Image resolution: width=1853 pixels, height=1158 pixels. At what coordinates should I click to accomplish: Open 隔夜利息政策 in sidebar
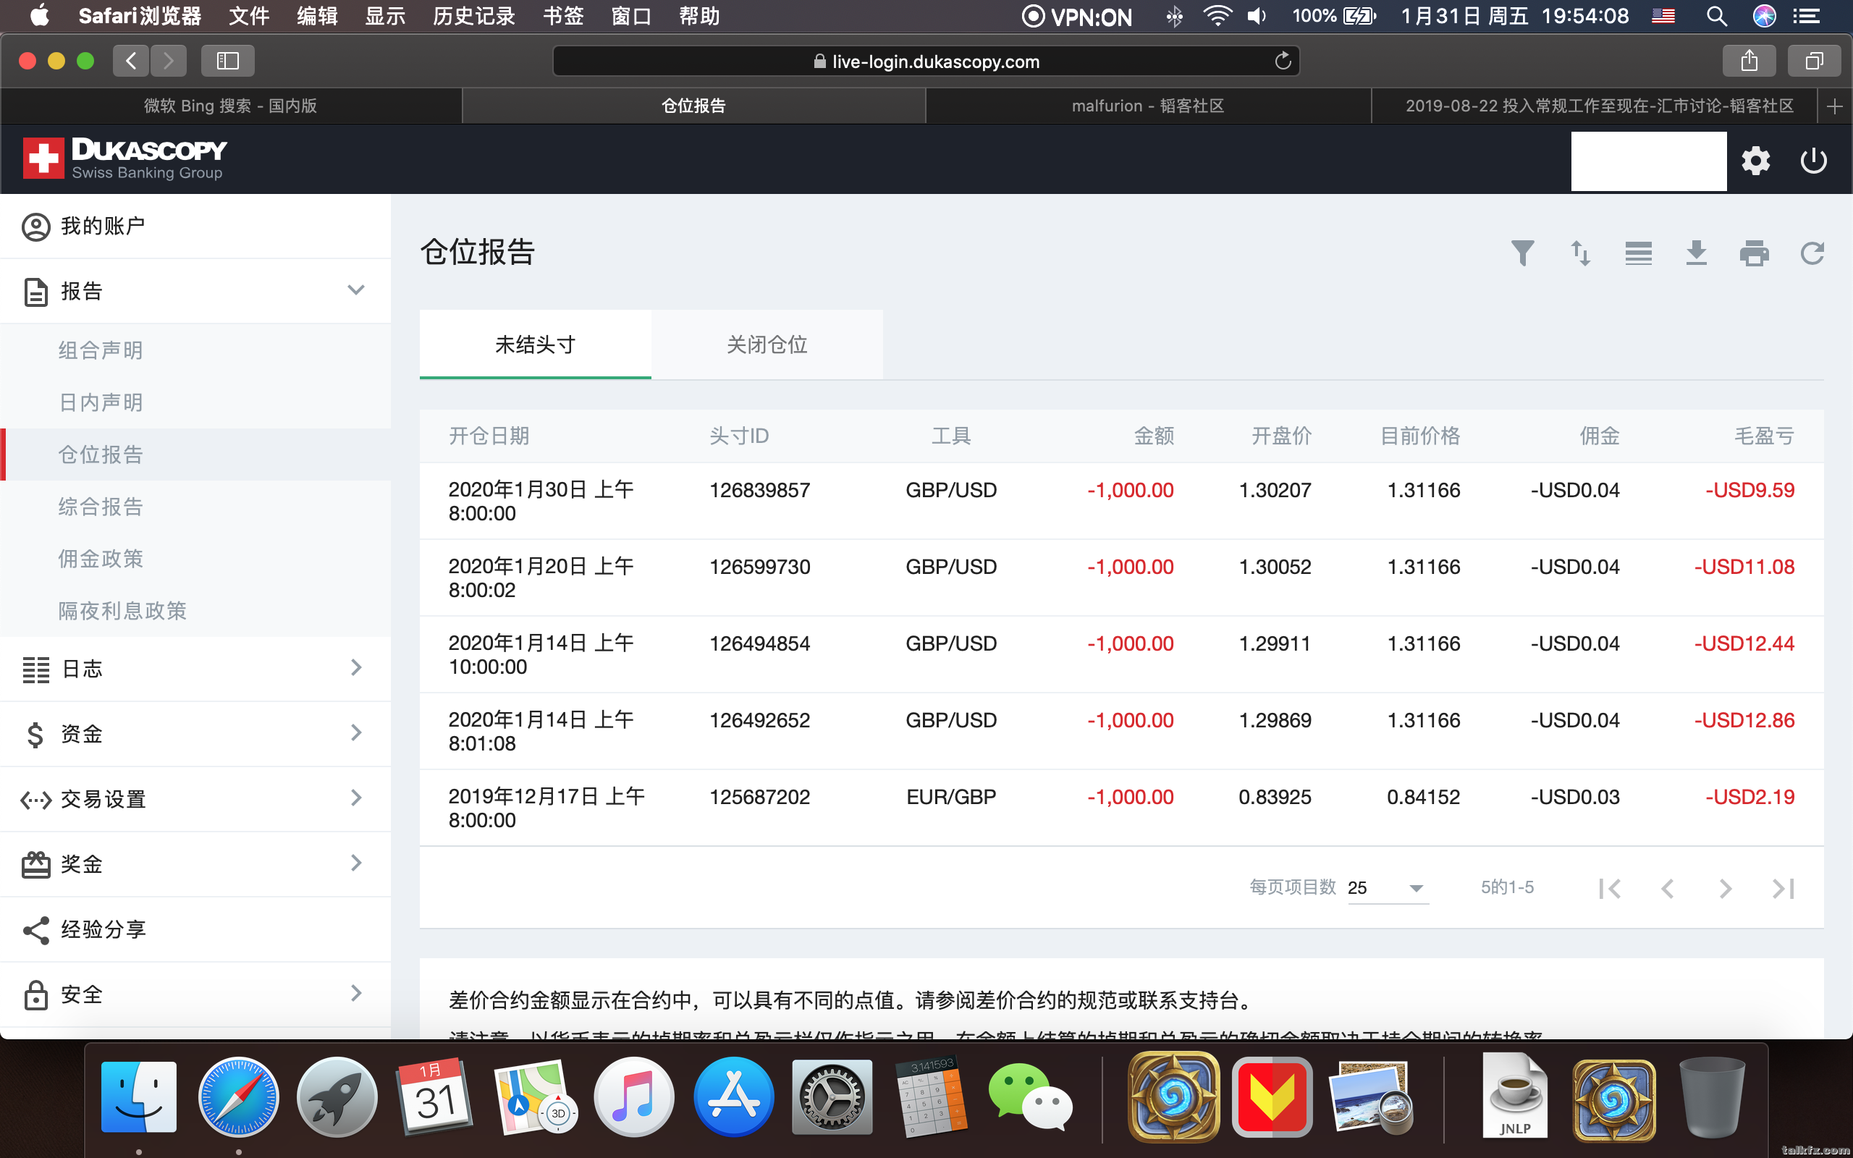point(122,610)
